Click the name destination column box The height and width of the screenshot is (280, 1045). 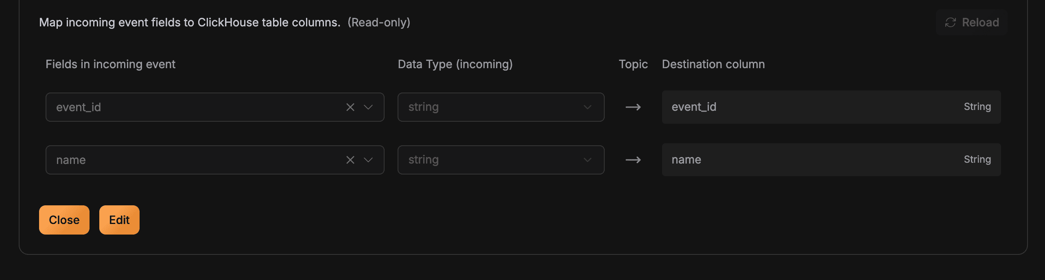[x=831, y=159]
